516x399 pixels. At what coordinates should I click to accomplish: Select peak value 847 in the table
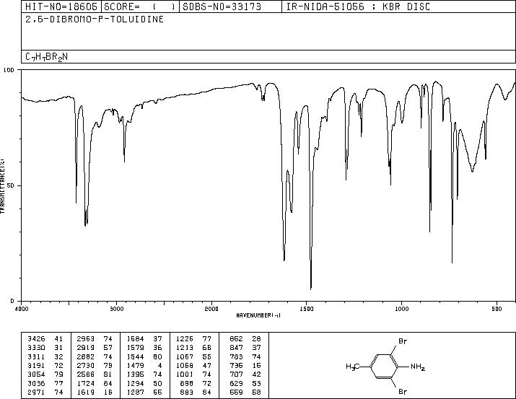(x=236, y=348)
